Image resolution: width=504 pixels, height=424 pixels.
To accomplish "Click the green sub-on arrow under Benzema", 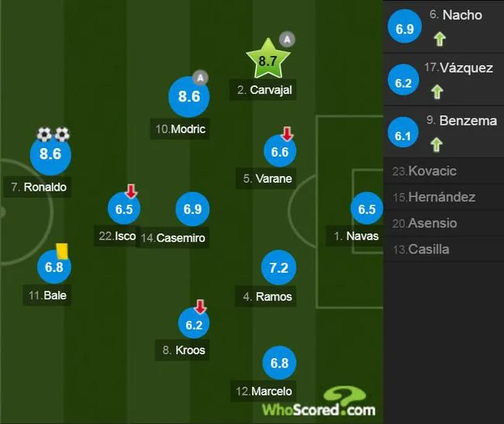I will 437,144.
